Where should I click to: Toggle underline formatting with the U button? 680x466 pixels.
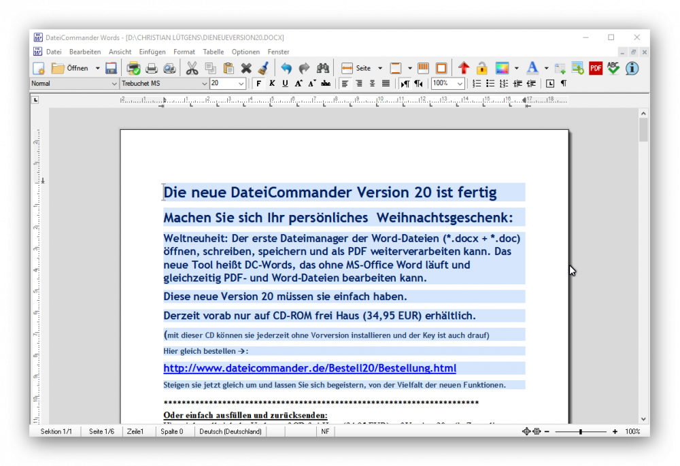pyautogui.click(x=285, y=84)
